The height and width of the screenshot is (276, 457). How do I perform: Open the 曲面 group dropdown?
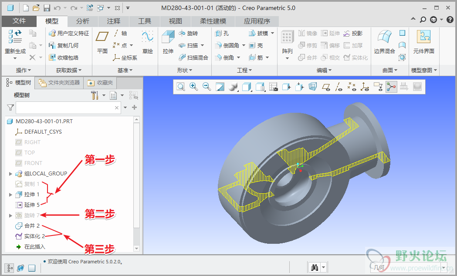(x=390, y=70)
